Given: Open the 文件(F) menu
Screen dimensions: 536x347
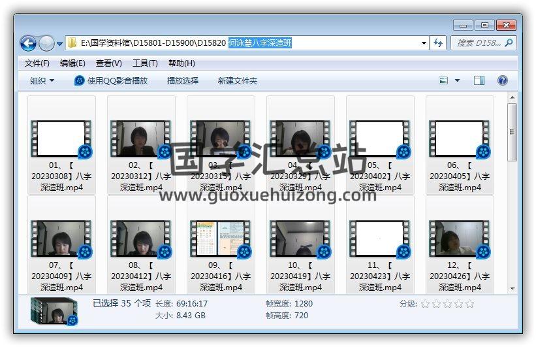Looking at the screenshot, I should click(x=37, y=63).
